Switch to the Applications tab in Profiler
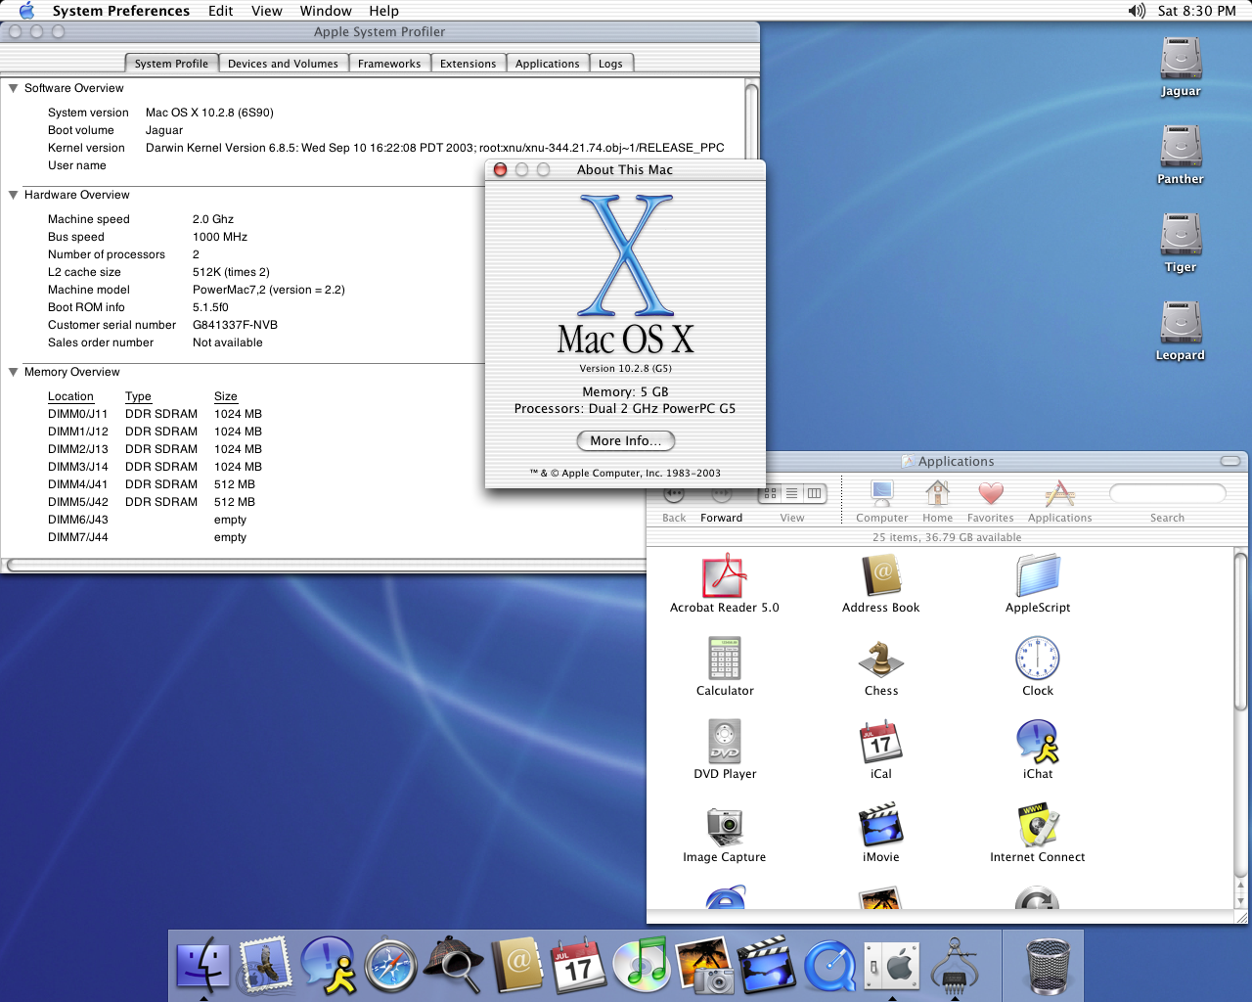 [548, 64]
